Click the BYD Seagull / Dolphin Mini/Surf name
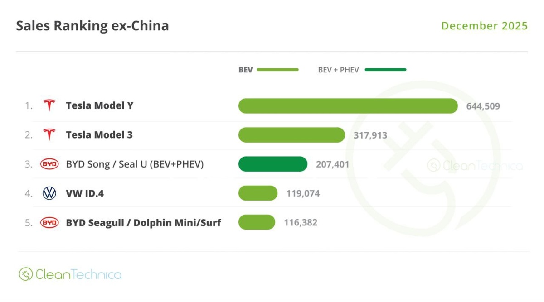 click(143, 223)
